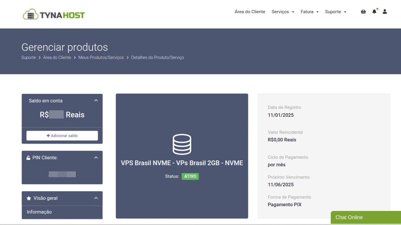Click the Forma de Pagamento label

pyautogui.click(x=289, y=197)
